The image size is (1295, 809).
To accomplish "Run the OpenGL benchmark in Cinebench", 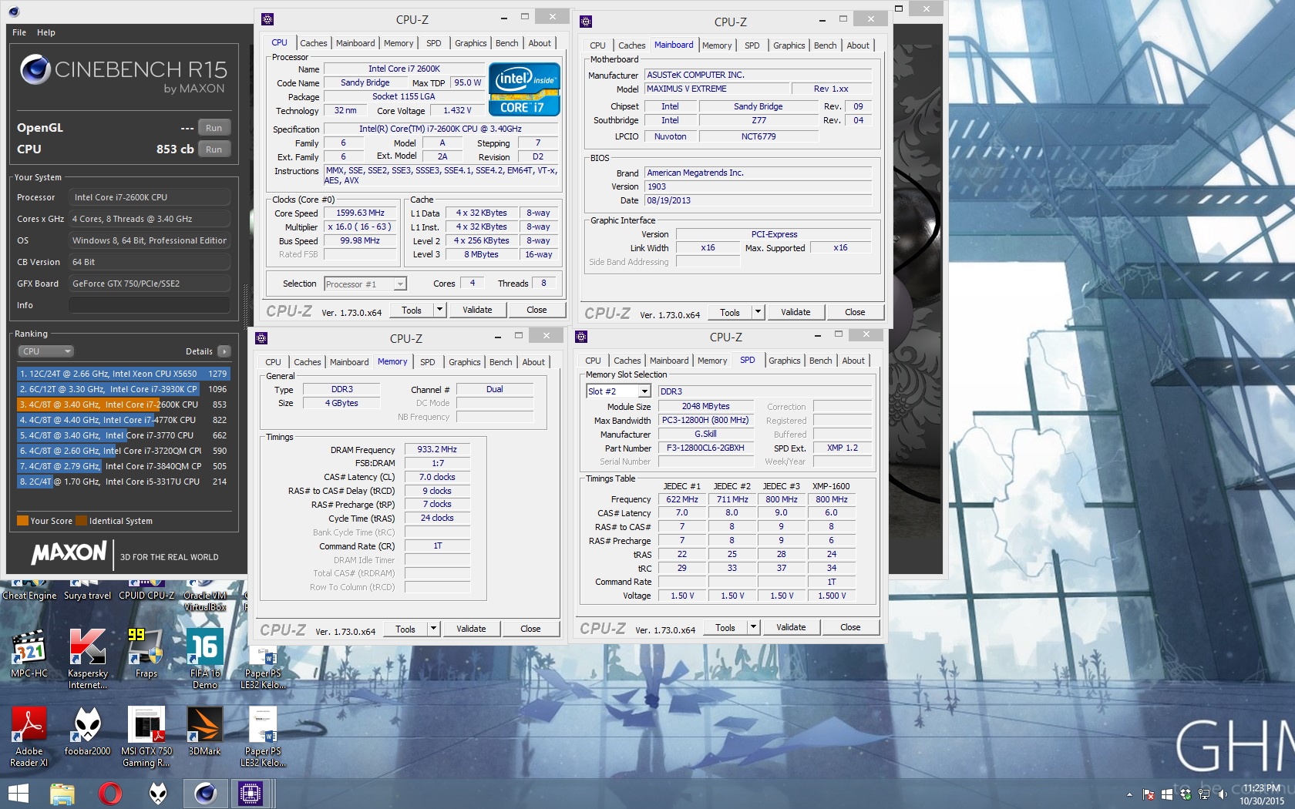I will pos(214,128).
